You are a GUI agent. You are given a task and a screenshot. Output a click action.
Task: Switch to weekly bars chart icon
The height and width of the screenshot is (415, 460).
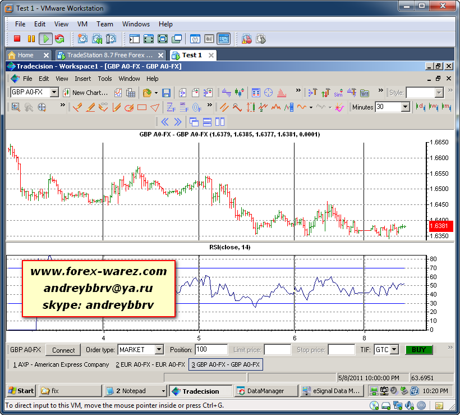coord(433,107)
